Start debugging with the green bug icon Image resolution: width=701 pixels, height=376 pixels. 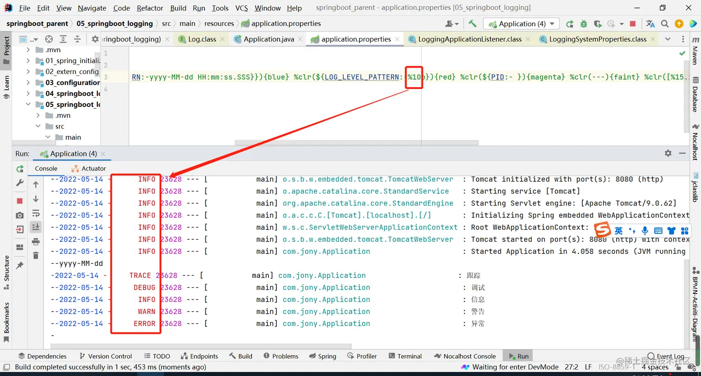(x=584, y=24)
